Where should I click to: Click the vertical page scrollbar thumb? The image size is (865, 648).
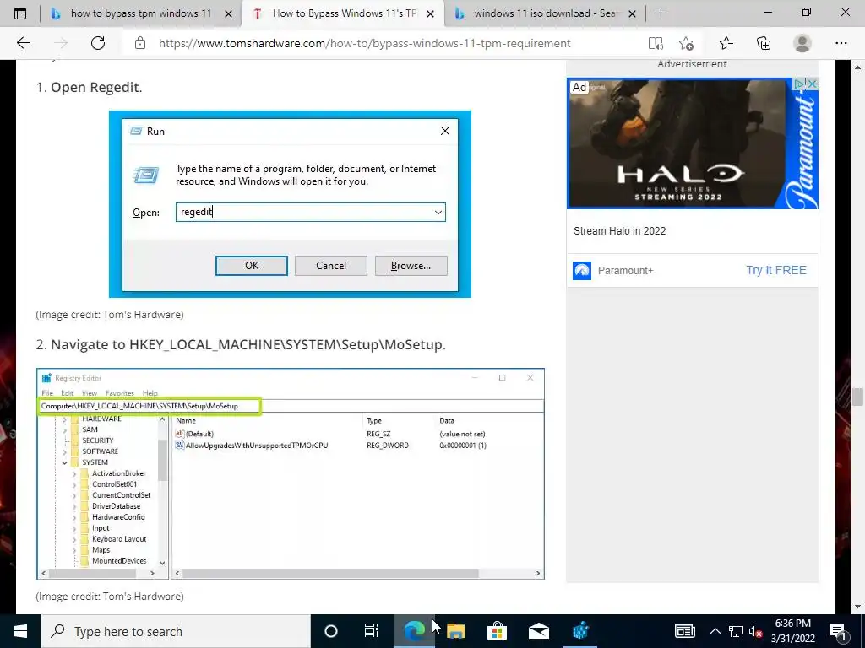pyautogui.click(x=857, y=397)
